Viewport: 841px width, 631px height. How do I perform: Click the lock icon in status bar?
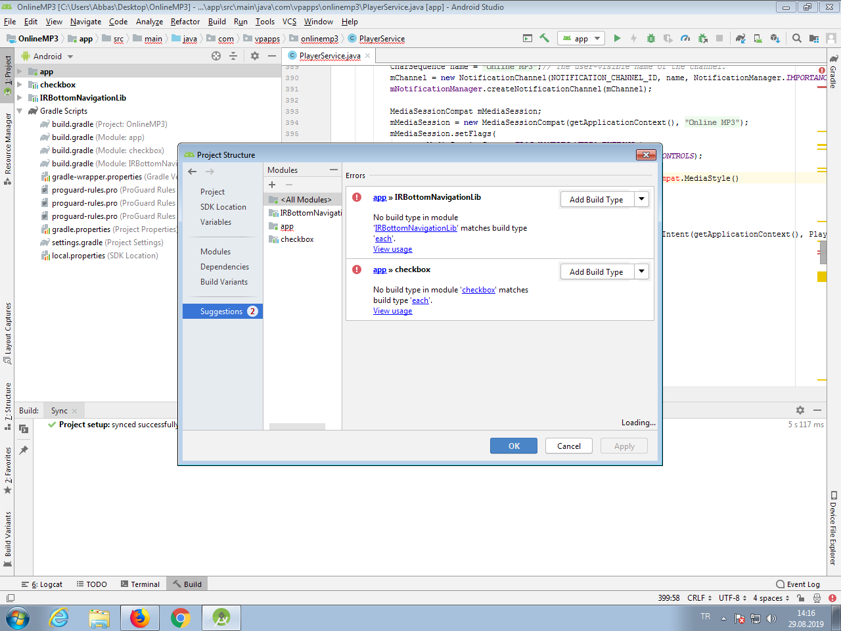800,598
